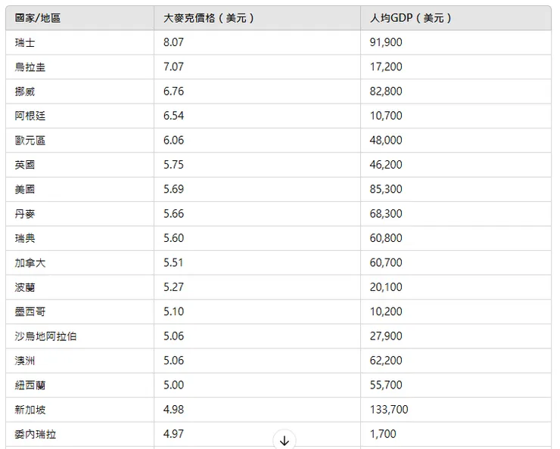
Task: Click the 8.07 price cell
Action: point(173,42)
